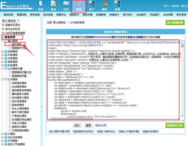This screenshot has width=188, height=146.
Task: Click page icon beside 管理模板变量分类
Action: [x=10, y=72]
